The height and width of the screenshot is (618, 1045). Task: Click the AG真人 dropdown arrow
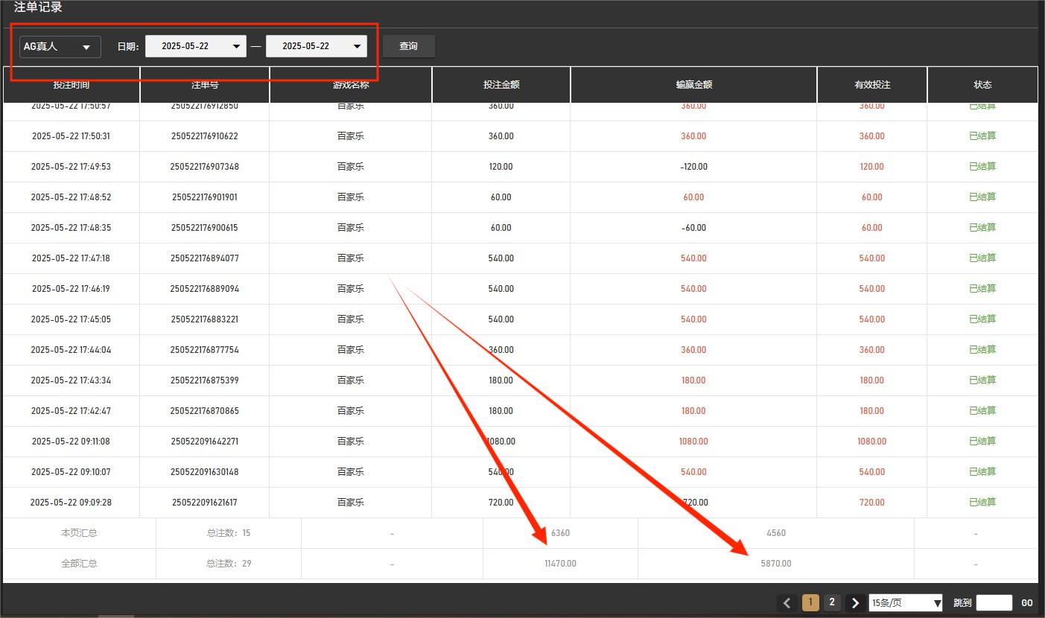(86, 47)
